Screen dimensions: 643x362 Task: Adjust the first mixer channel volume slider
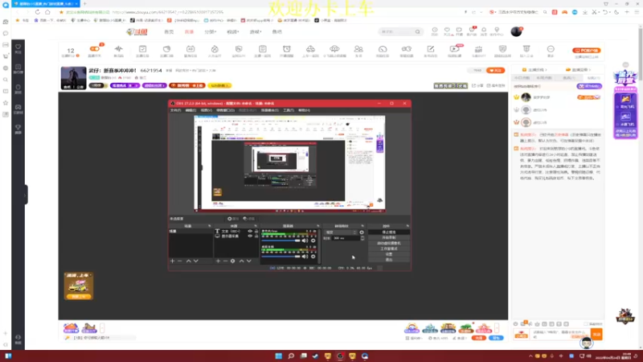coord(281,241)
